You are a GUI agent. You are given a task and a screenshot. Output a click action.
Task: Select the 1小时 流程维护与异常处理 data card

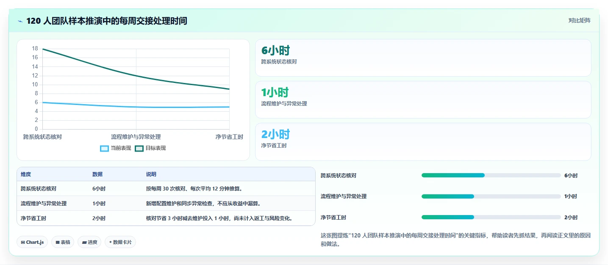point(423,99)
